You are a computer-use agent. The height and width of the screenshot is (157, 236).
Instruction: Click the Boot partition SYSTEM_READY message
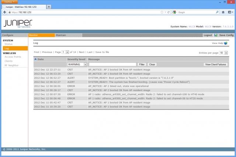coord(131,78)
